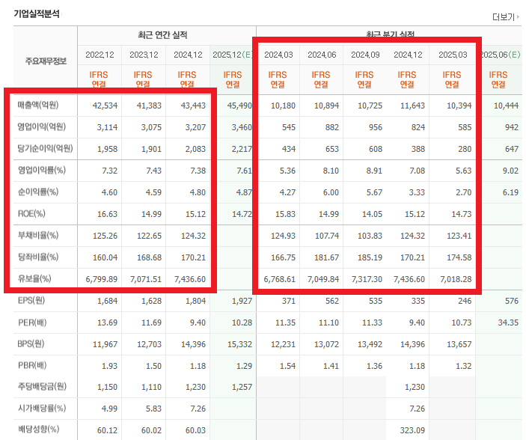The width and height of the screenshot is (526, 440).
Task: Click operating margin value 8.91
Action: 374,171
